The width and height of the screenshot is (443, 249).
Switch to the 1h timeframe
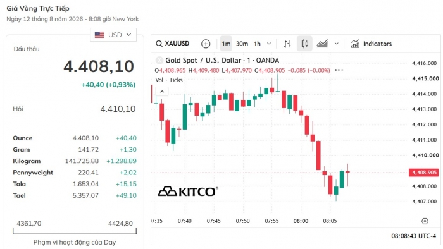coord(257,44)
